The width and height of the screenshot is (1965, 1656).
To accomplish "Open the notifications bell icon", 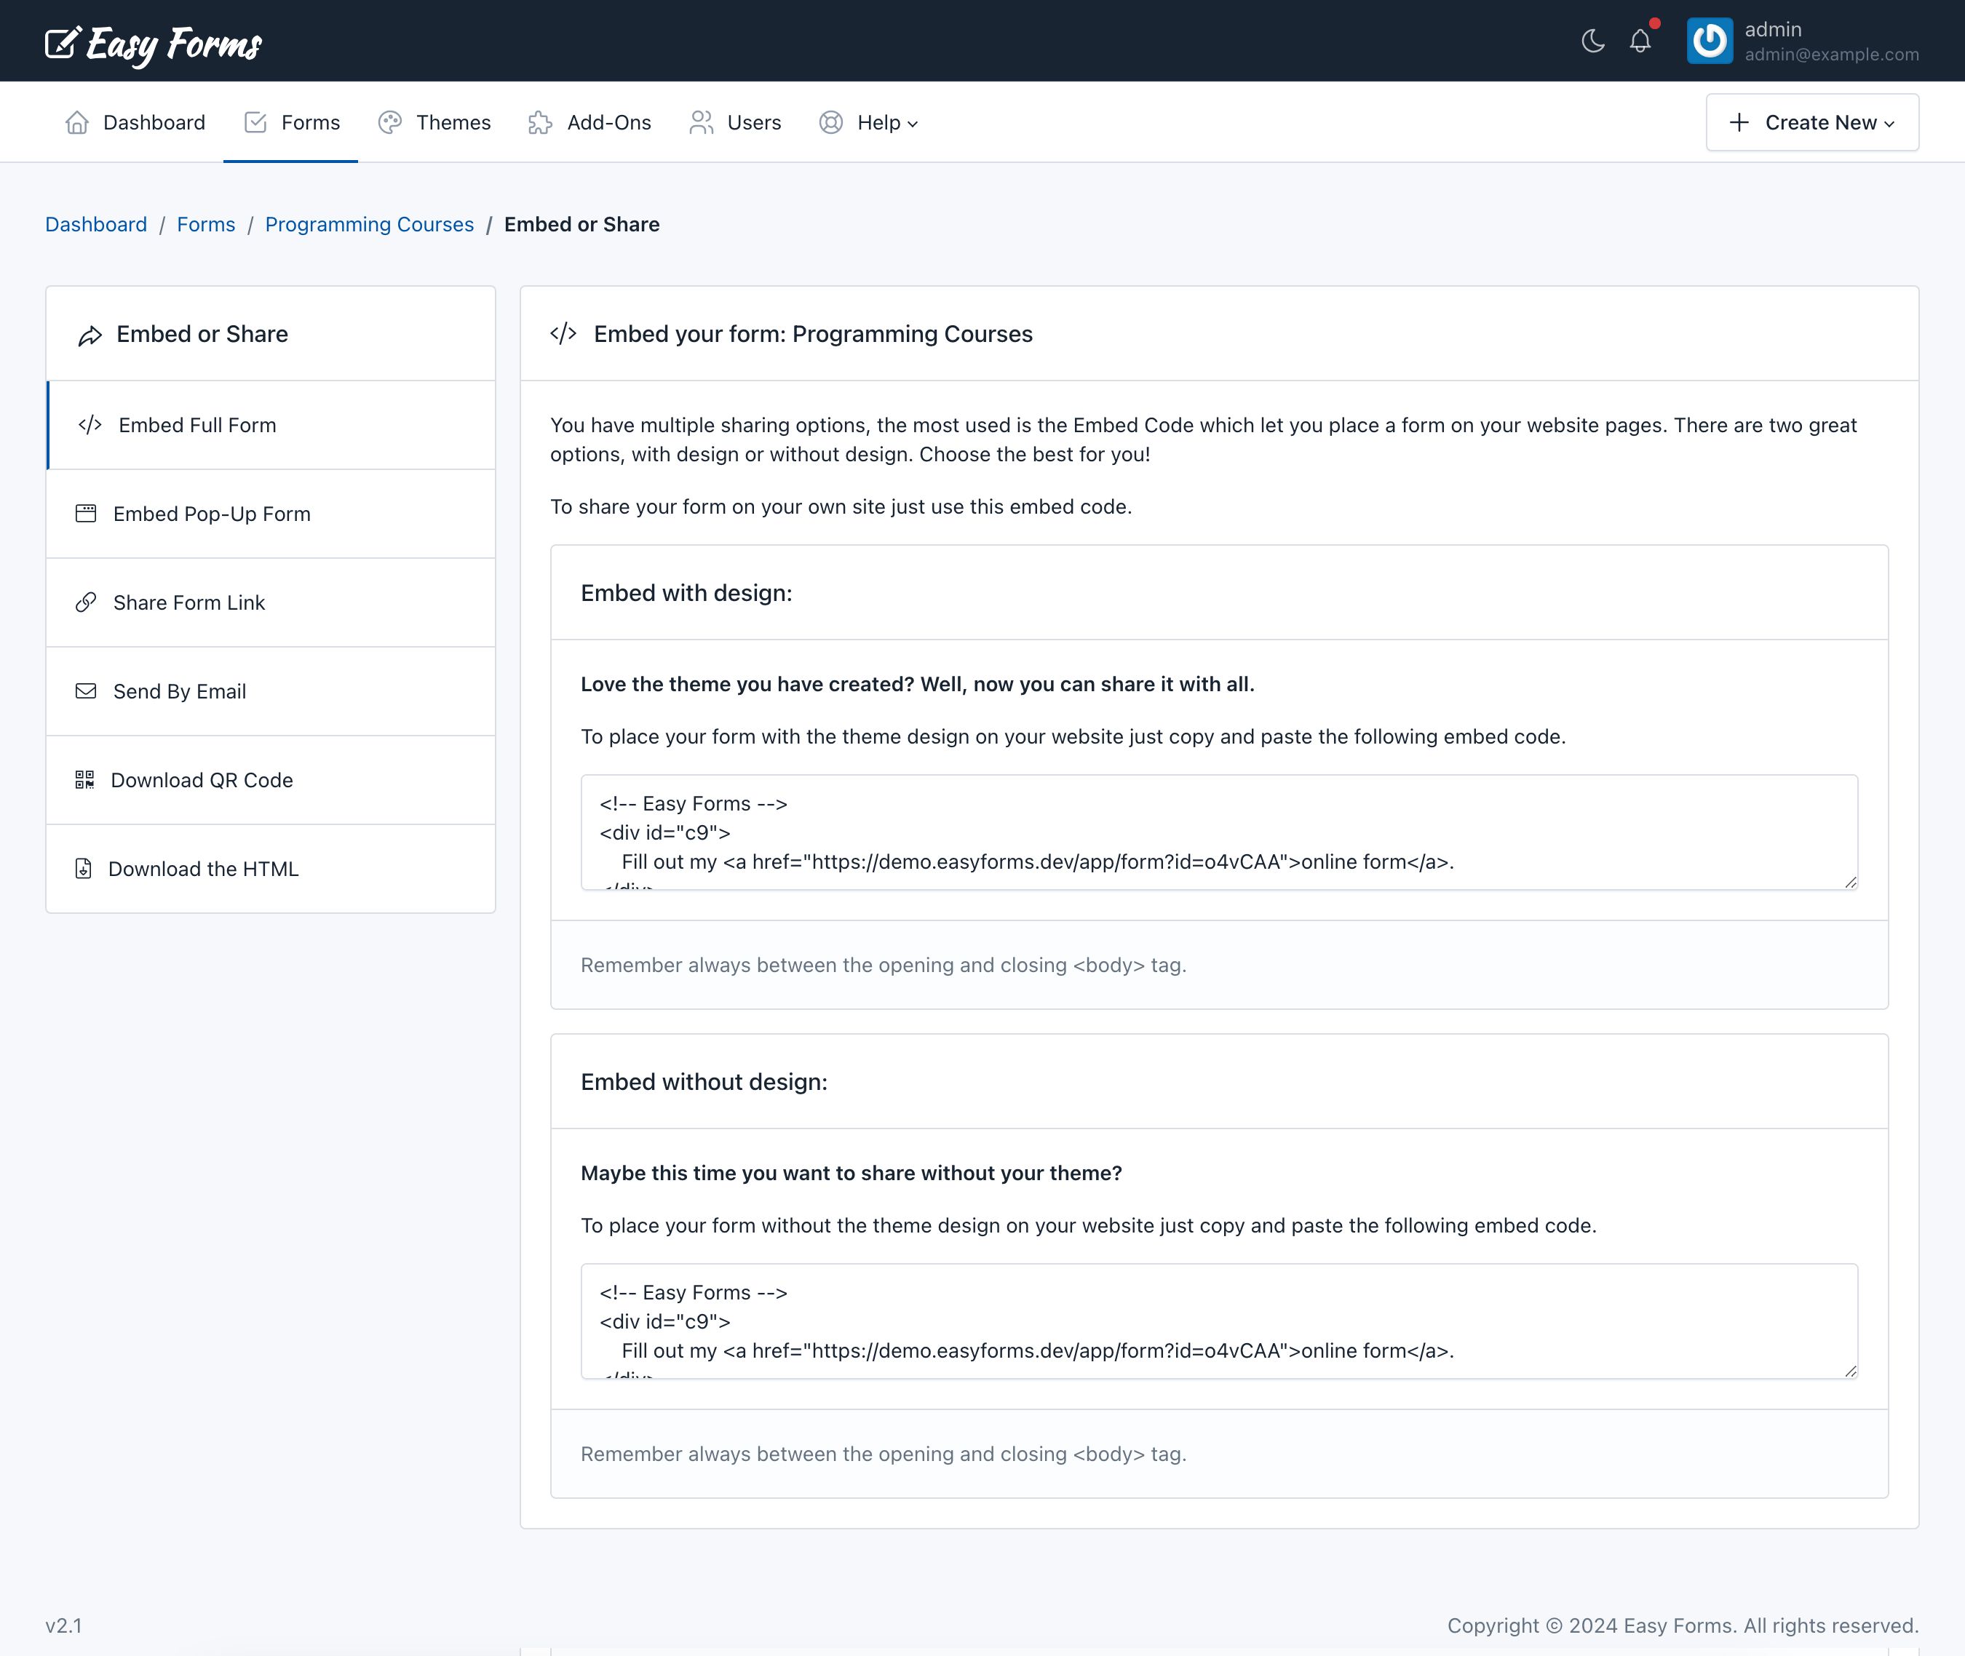I will 1640,40.
